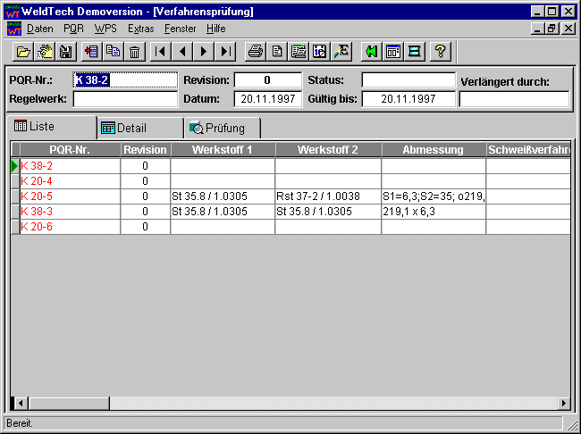Switch to the Detail tab
This screenshot has height=434, width=581.
(x=139, y=128)
